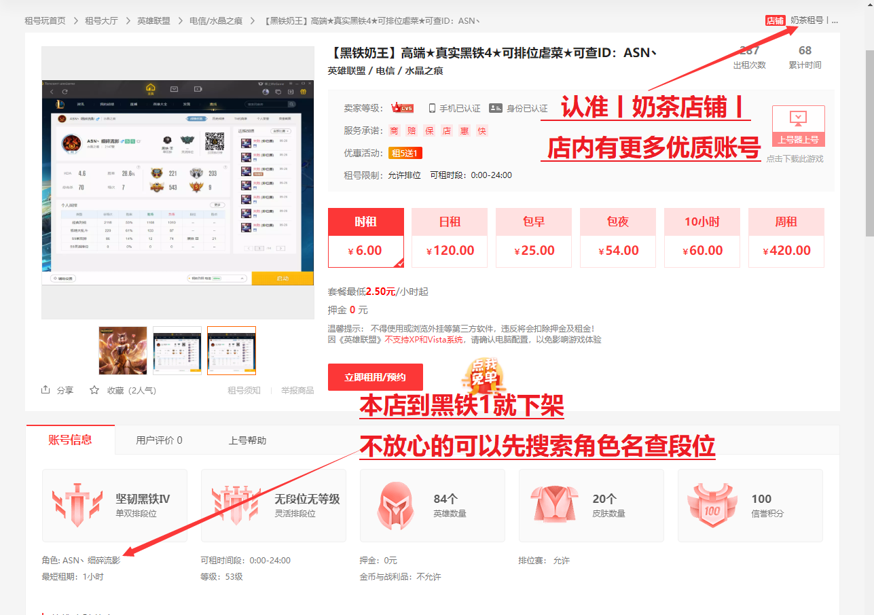
Task: Switch to the 账号信息 tab
Action: [x=70, y=440]
